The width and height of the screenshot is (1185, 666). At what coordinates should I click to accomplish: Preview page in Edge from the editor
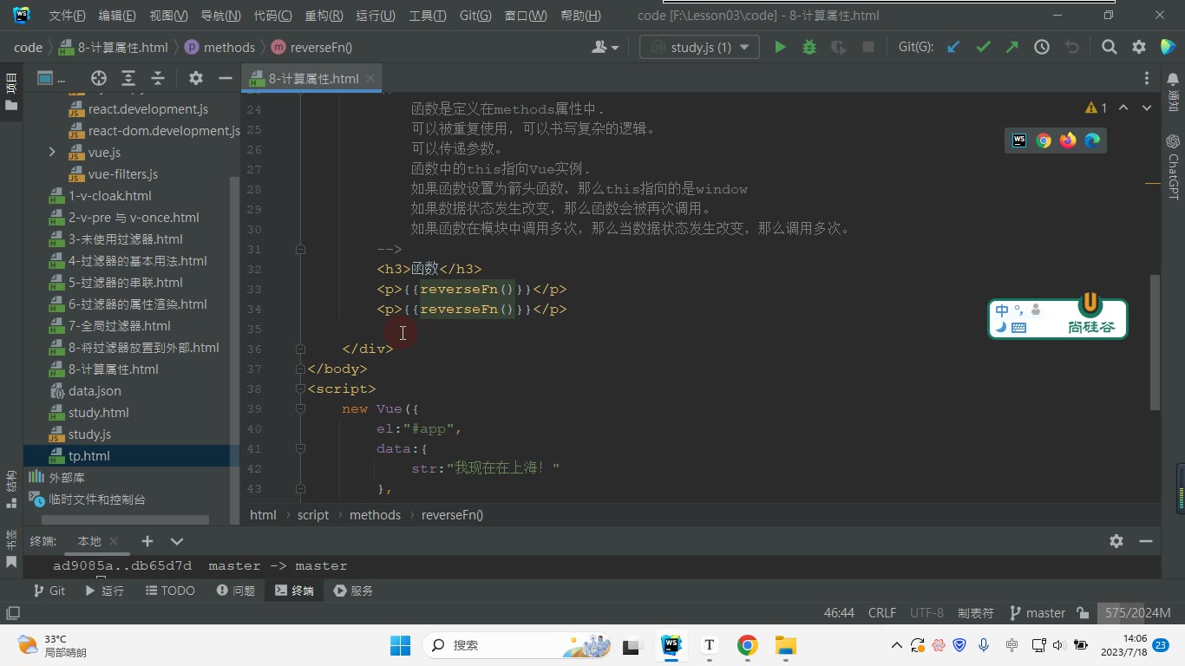click(x=1092, y=140)
